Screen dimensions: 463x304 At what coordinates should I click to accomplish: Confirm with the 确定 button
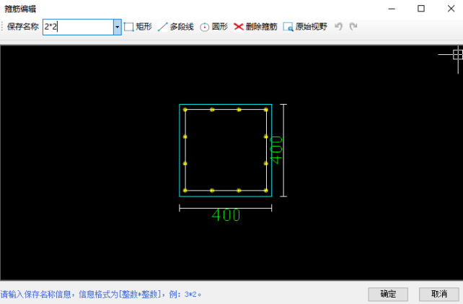pos(388,294)
